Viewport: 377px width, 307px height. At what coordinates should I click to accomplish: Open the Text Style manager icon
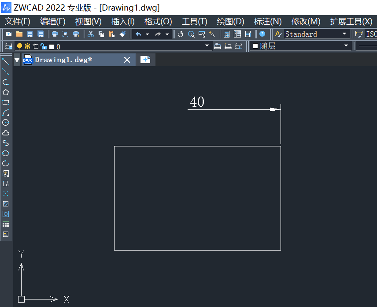click(278, 34)
